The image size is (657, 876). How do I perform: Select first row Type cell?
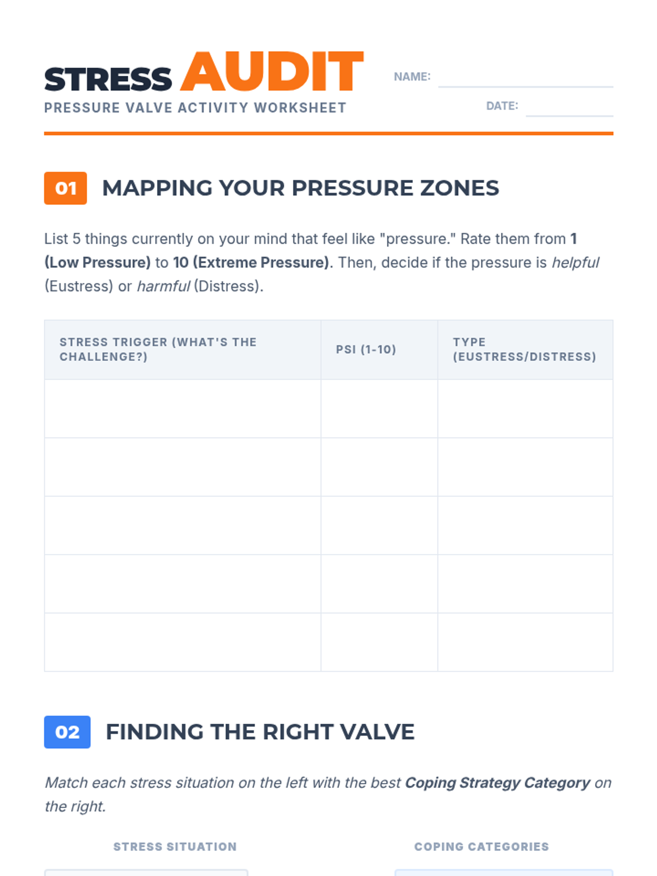coord(526,408)
